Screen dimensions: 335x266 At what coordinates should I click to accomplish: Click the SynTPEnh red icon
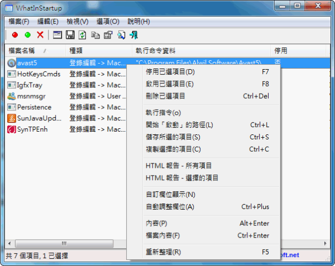(x=11, y=129)
